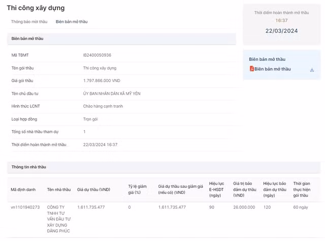Click the Giá dự thầu (VND) column header
The width and height of the screenshot is (325, 241).
pos(94,189)
